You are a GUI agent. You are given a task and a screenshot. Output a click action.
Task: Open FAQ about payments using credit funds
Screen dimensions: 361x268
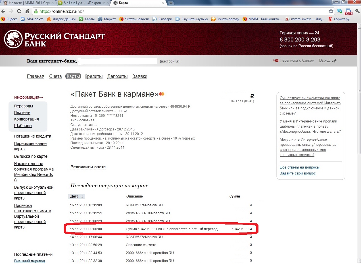tap(308, 147)
